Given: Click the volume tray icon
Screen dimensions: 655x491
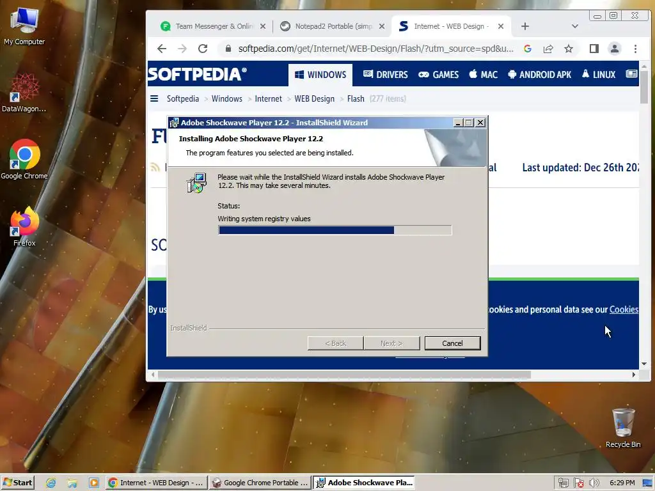Looking at the screenshot, I should [594, 483].
